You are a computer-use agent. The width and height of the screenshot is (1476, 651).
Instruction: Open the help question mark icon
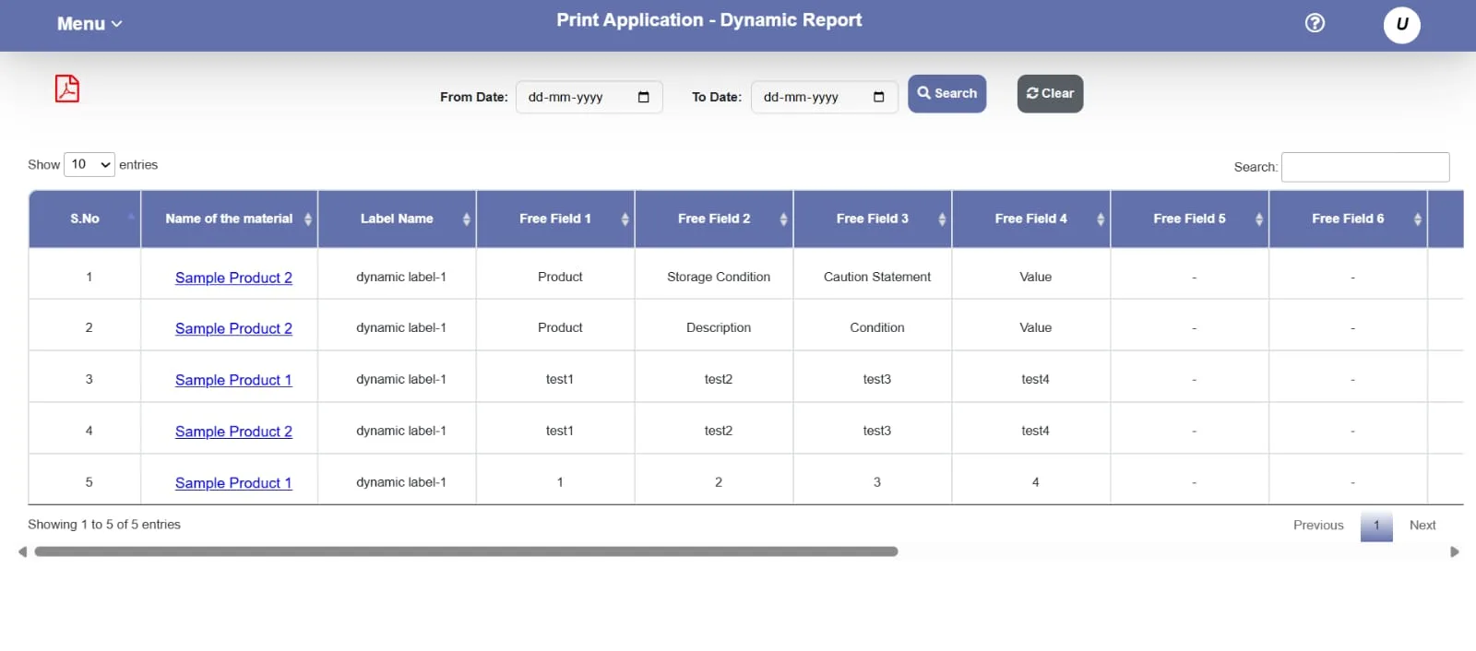tap(1315, 23)
